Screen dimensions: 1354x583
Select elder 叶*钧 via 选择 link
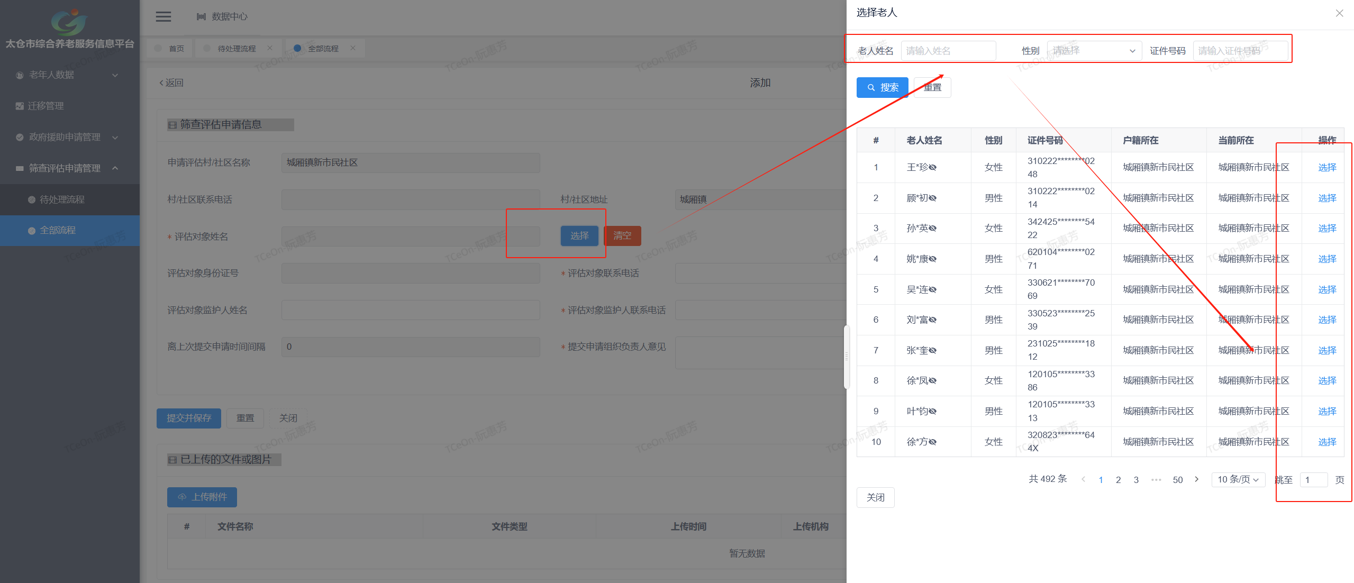(1327, 412)
